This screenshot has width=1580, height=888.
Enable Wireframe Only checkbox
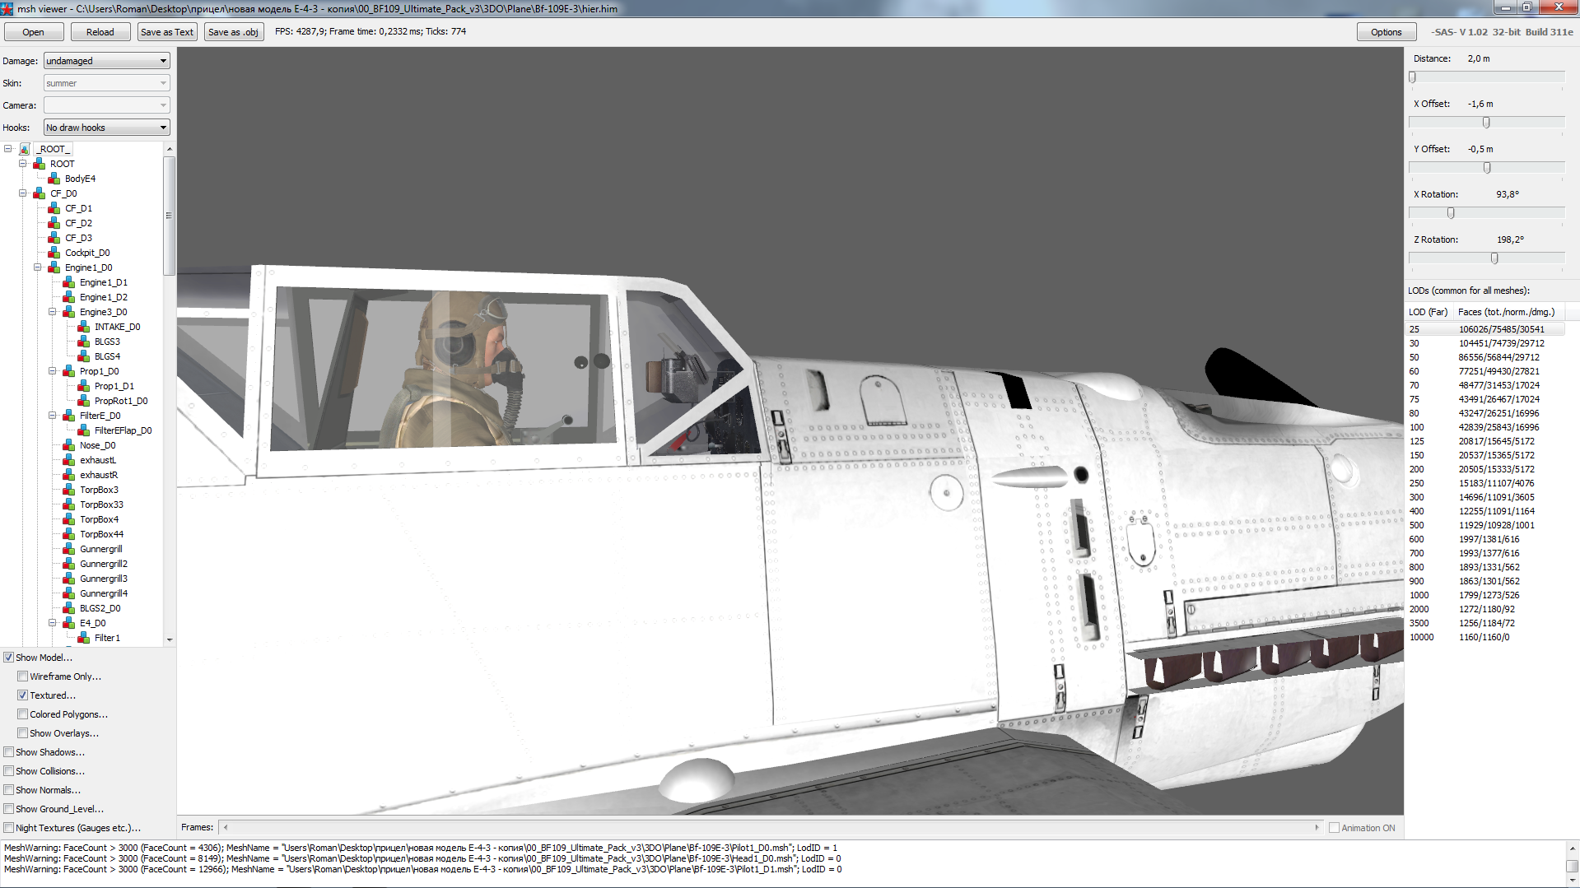coord(23,676)
